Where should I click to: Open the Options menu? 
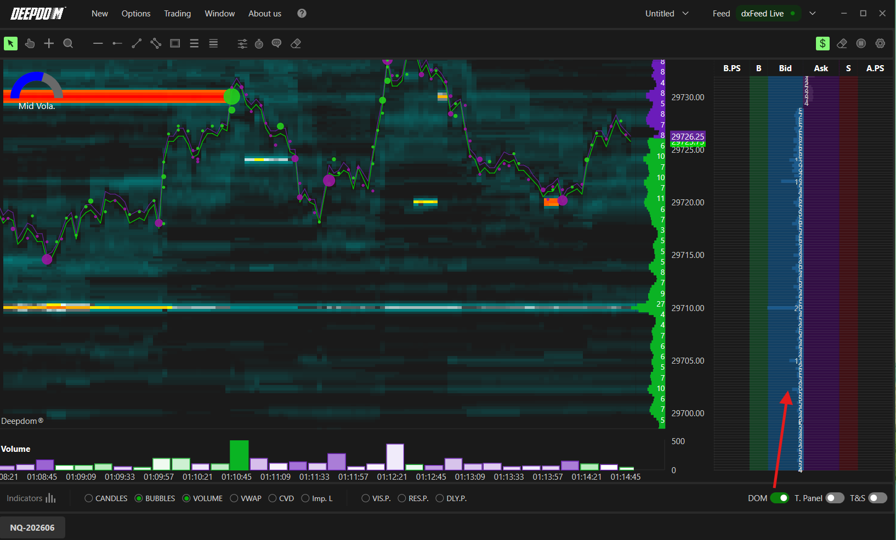[136, 13]
